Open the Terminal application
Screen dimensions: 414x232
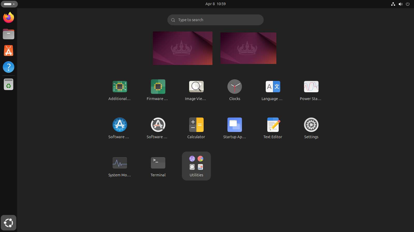click(158, 166)
